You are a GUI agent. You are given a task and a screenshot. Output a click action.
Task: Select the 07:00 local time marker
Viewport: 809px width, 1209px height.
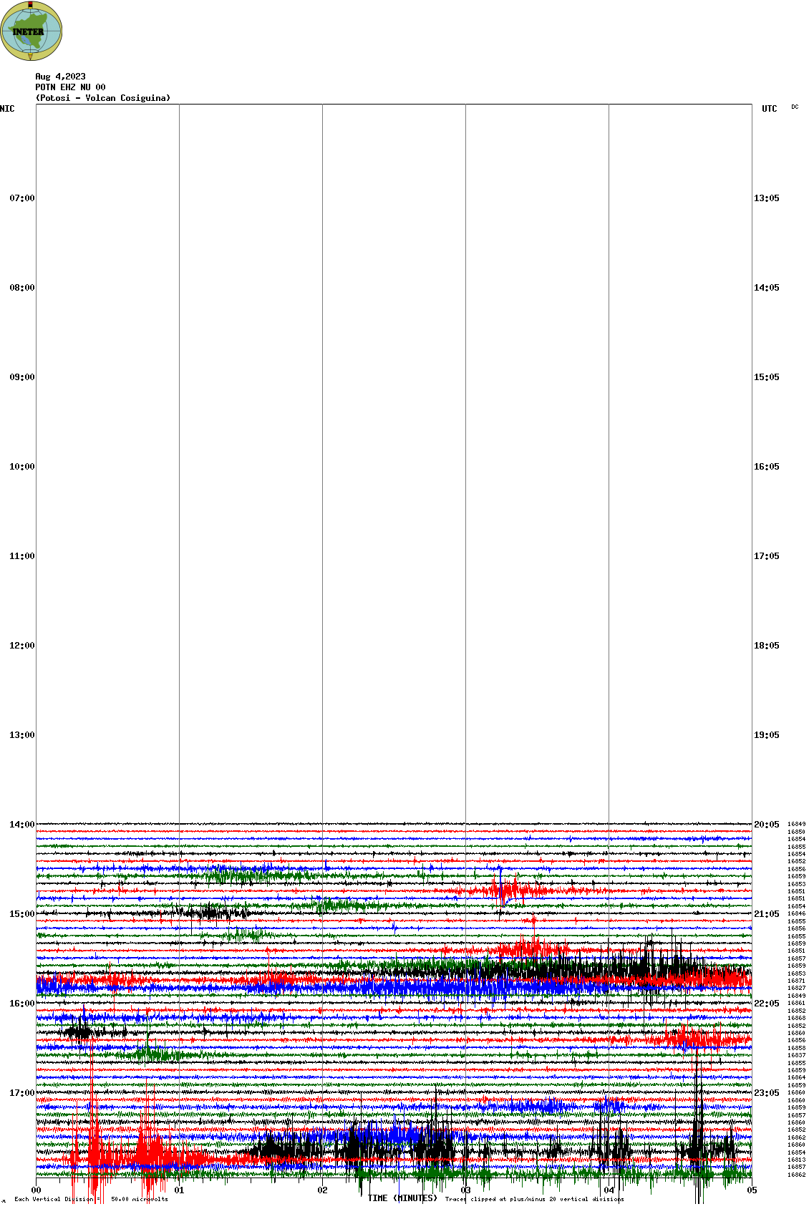pyautogui.click(x=21, y=198)
